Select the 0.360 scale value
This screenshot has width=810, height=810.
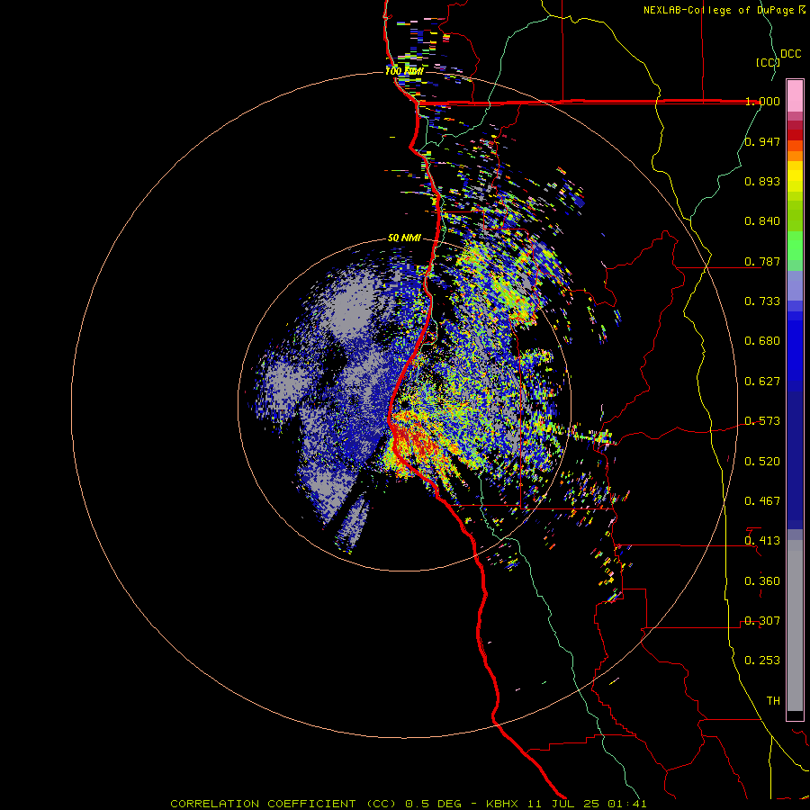coord(762,581)
